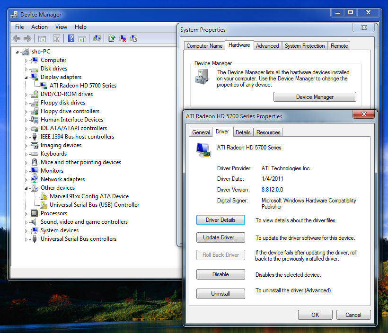Switch to the Details tab
Image resolution: width=388 pixels, height=333 pixels.
pyautogui.click(x=243, y=132)
